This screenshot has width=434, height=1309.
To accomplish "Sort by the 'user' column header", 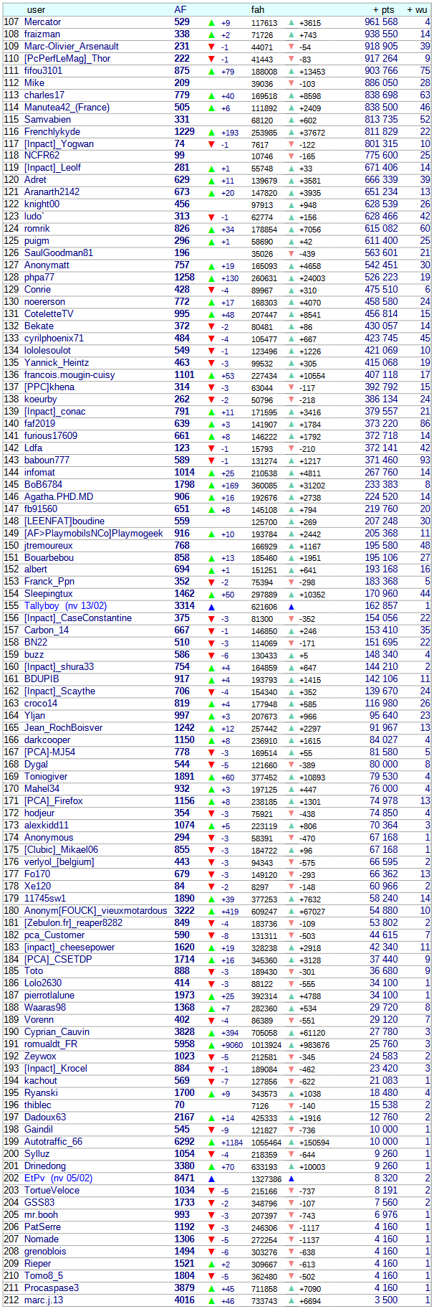I will click(x=36, y=10).
